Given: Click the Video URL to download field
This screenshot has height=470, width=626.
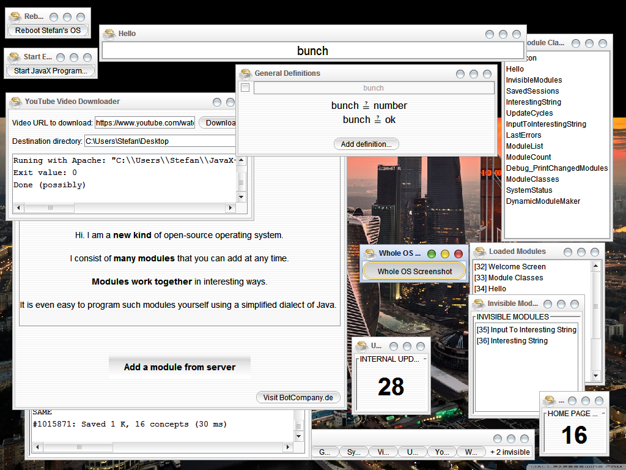Looking at the screenshot, I should point(145,122).
